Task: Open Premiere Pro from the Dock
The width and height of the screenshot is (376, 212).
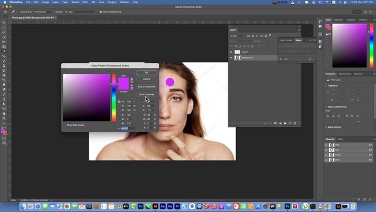Action: (177, 206)
